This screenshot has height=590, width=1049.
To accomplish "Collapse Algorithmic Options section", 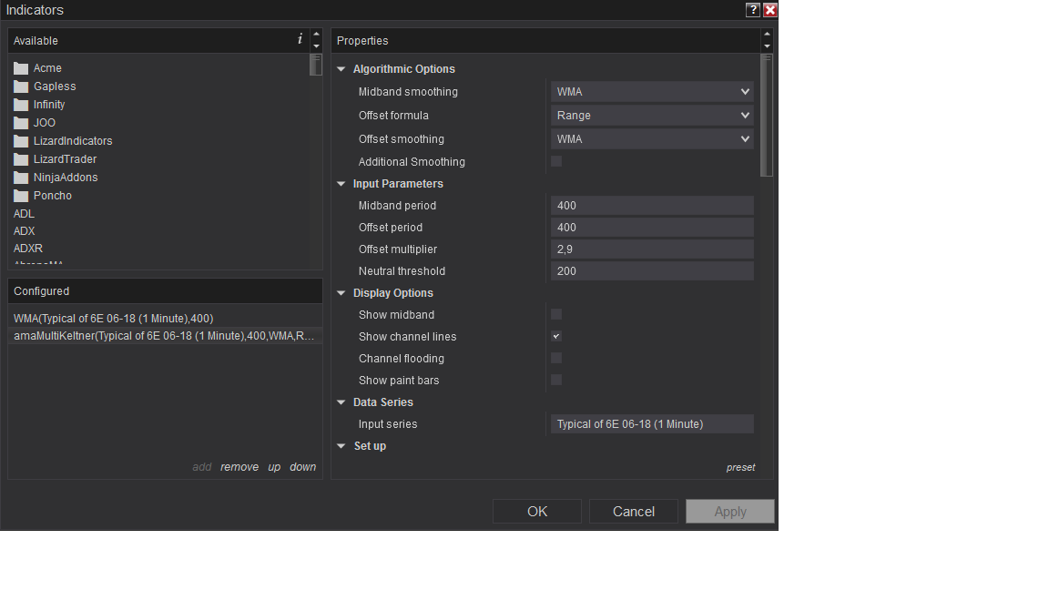I will (x=341, y=69).
